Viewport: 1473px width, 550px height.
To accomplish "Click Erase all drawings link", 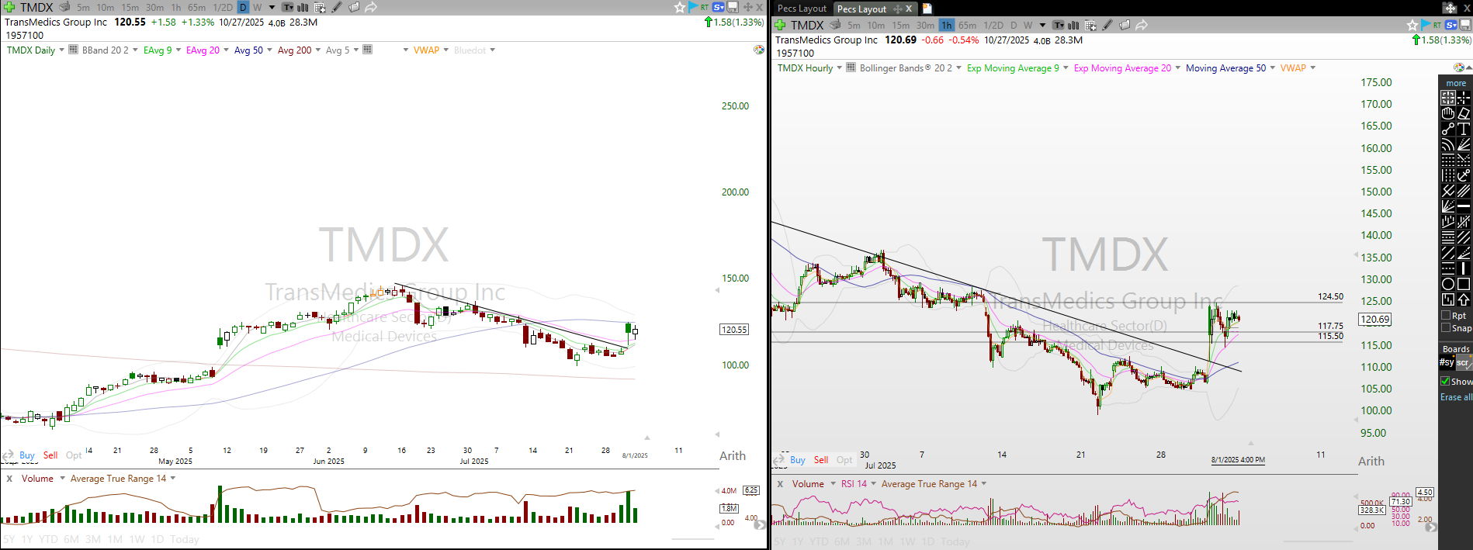I will coord(1456,396).
